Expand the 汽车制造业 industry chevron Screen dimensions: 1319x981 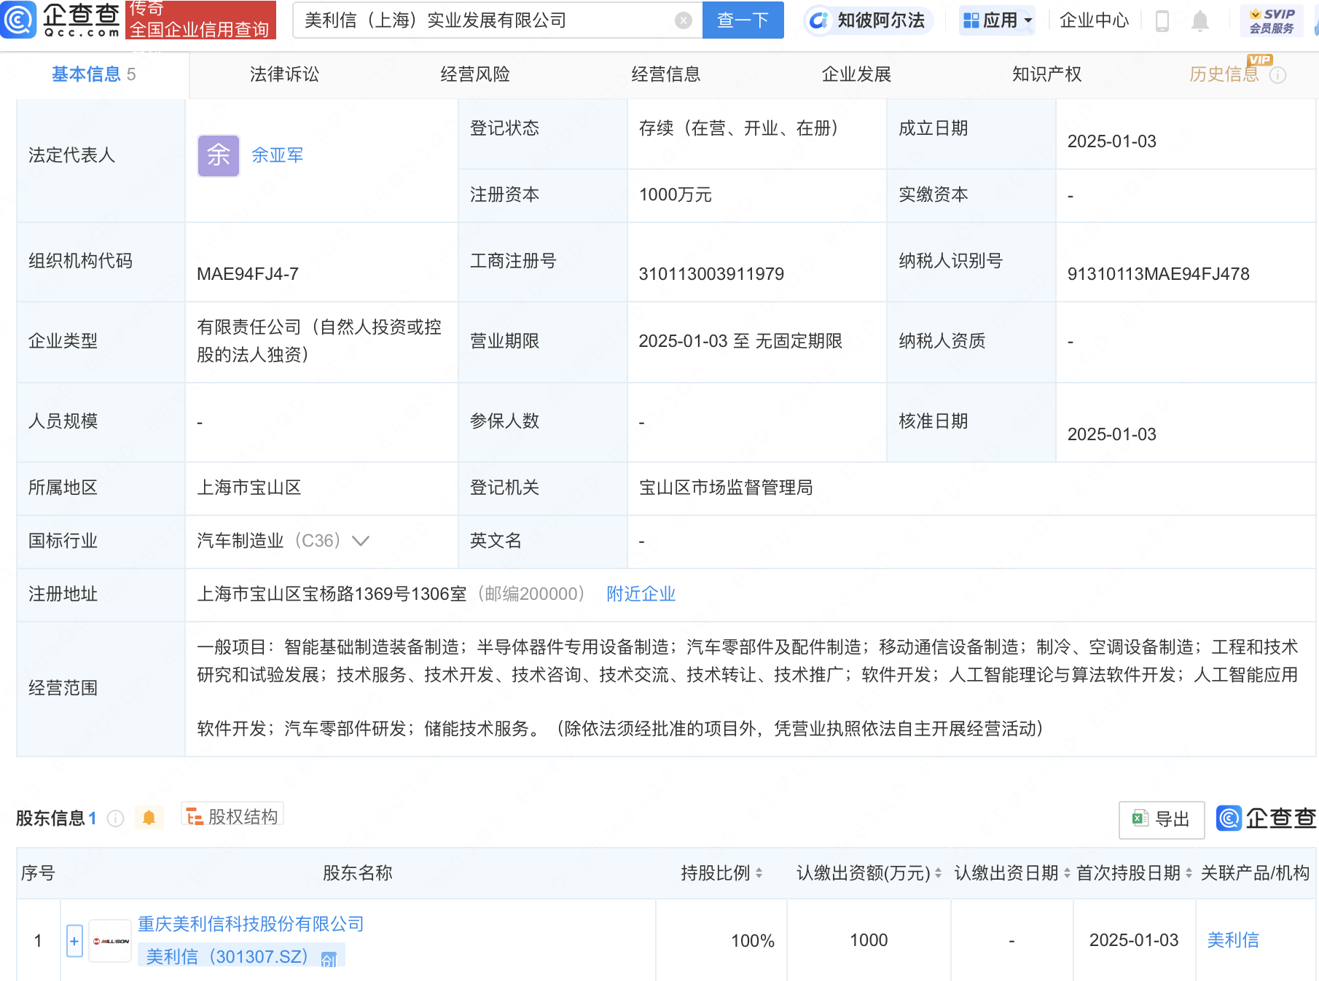[361, 541]
